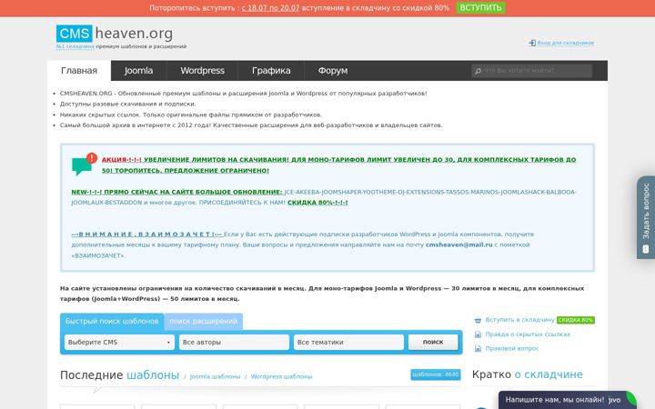Open the Все тематики selector

point(348,343)
